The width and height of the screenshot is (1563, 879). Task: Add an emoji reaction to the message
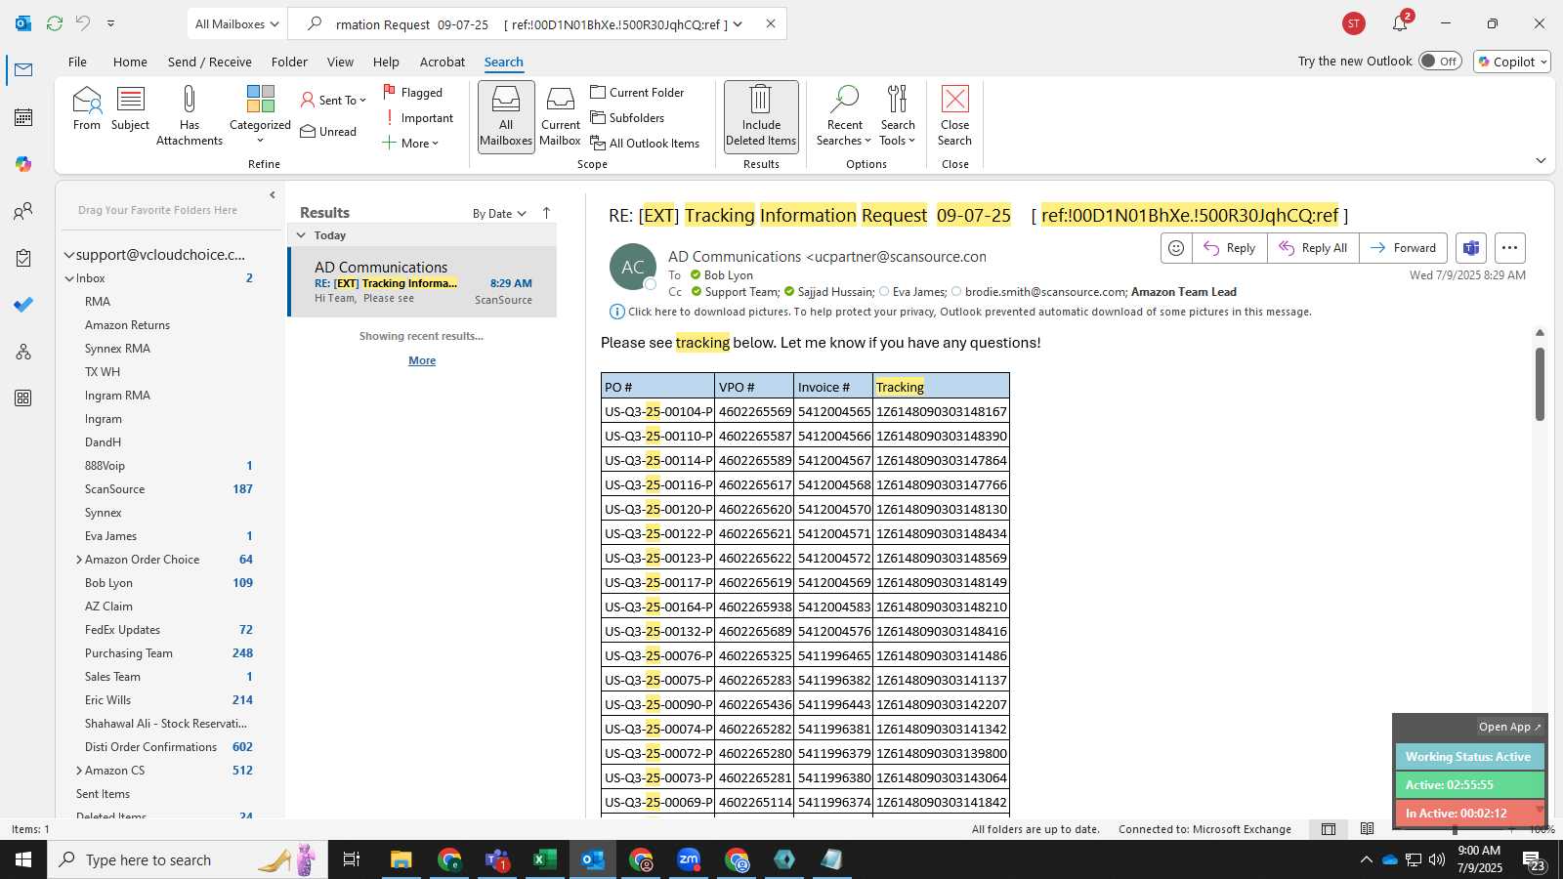pos(1176,248)
